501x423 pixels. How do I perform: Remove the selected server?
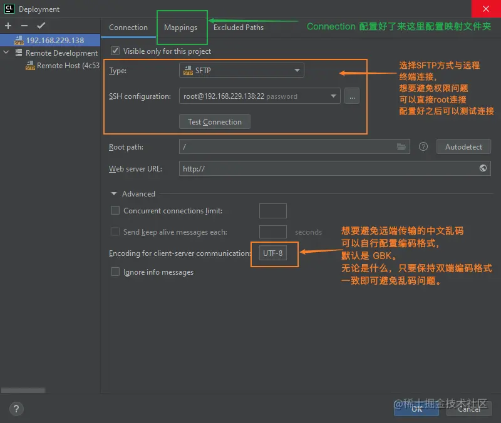pos(23,26)
